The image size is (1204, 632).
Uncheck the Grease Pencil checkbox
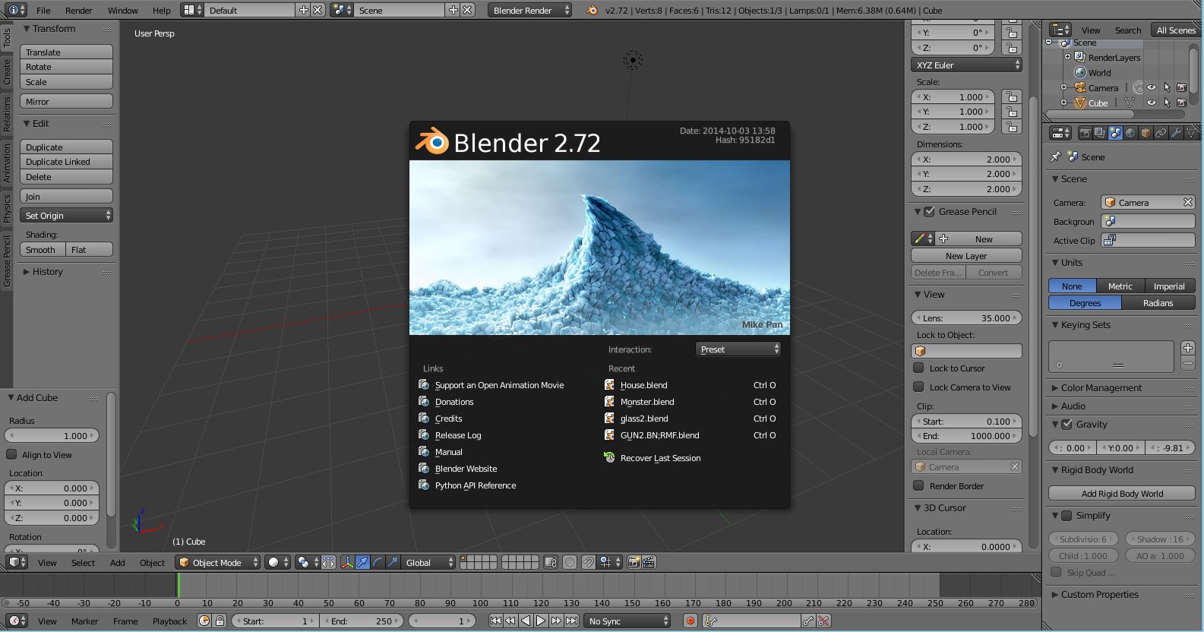click(x=929, y=211)
